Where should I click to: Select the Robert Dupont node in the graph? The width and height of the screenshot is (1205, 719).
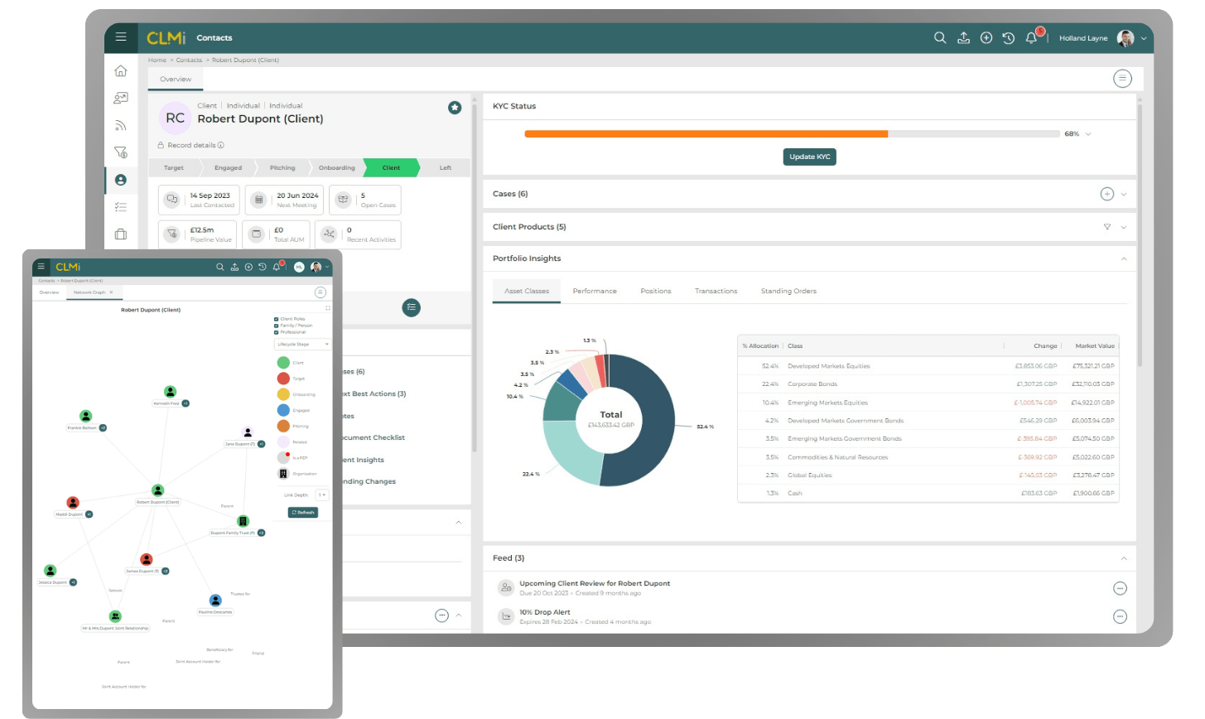pyautogui.click(x=157, y=490)
